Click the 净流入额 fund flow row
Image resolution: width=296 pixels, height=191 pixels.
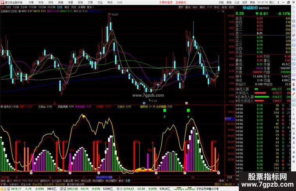point(263,89)
